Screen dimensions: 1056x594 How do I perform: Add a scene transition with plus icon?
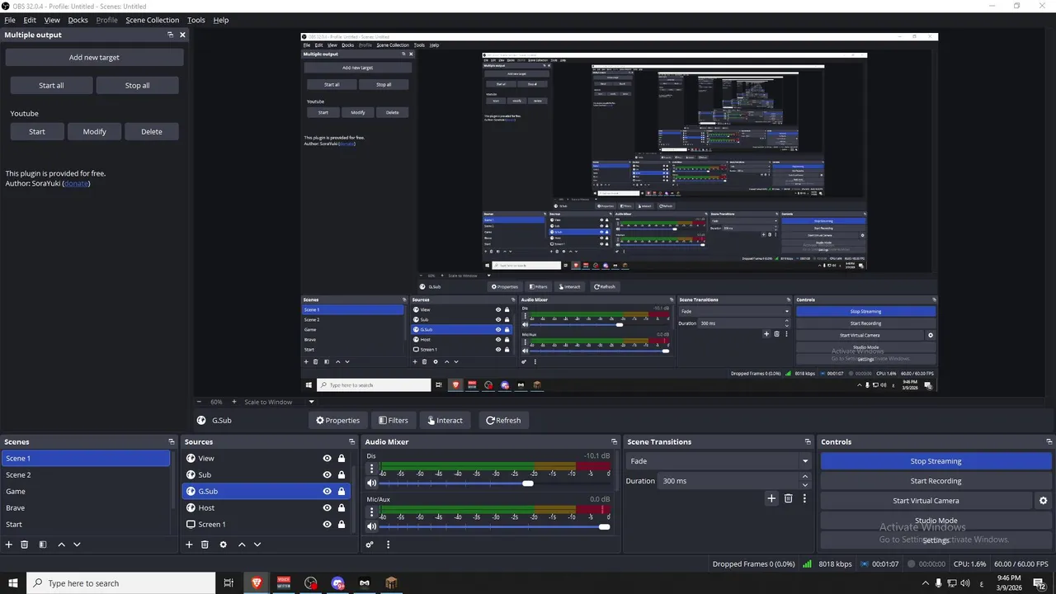[x=771, y=498]
